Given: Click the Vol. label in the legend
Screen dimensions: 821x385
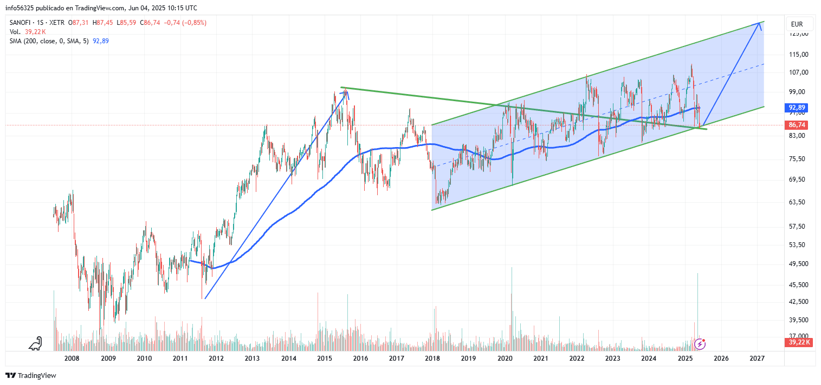Looking at the screenshot, I should (x=15, y=32).
